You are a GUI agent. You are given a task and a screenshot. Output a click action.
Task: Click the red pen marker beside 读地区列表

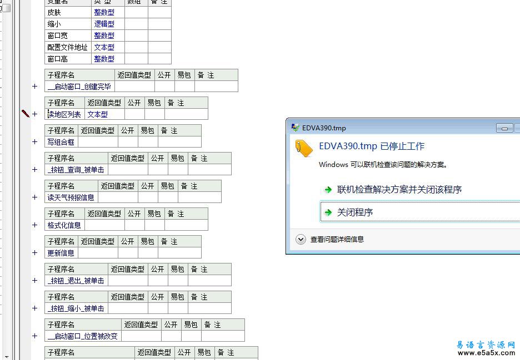pyautogui.click(x=25, y=113)
